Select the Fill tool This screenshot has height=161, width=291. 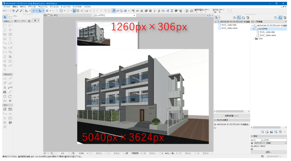(5, 92)
